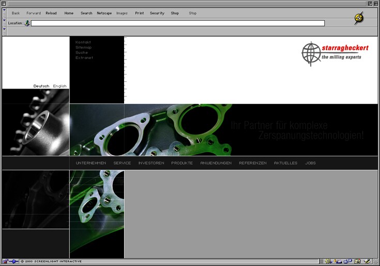380x266 pixels.
Task: Click into the Location address field
Action: tap(178, 23)
